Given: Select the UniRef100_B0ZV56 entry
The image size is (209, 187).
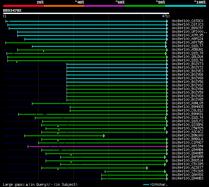Looking at the screenshot, I should point(187,82).
